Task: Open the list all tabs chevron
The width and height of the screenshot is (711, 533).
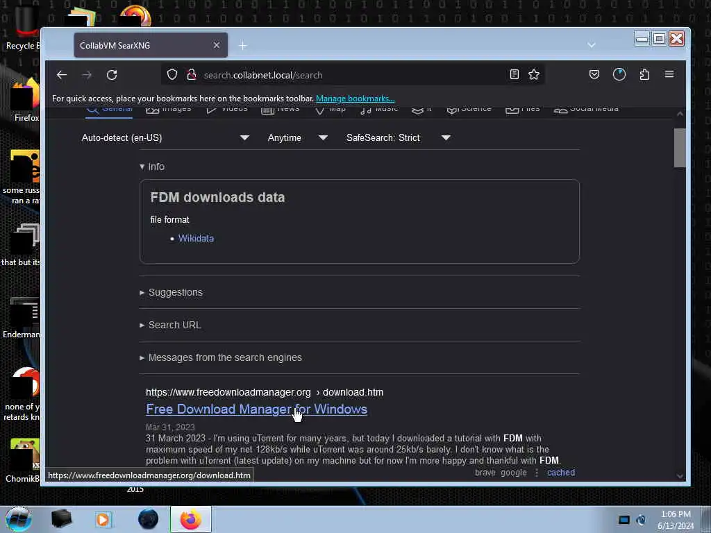Action: pyautogui.click(x=592, y=45)
